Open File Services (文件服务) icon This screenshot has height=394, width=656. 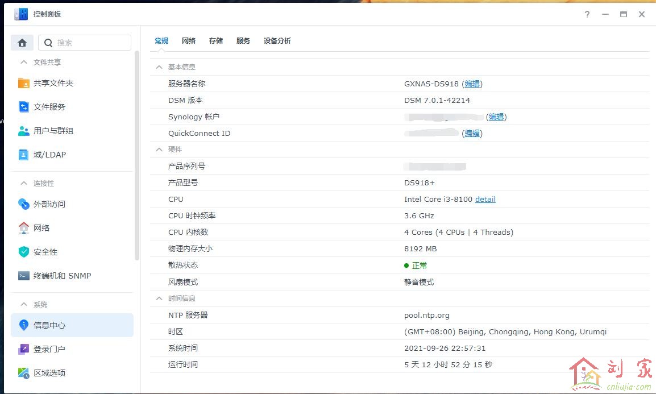[23, 107]
